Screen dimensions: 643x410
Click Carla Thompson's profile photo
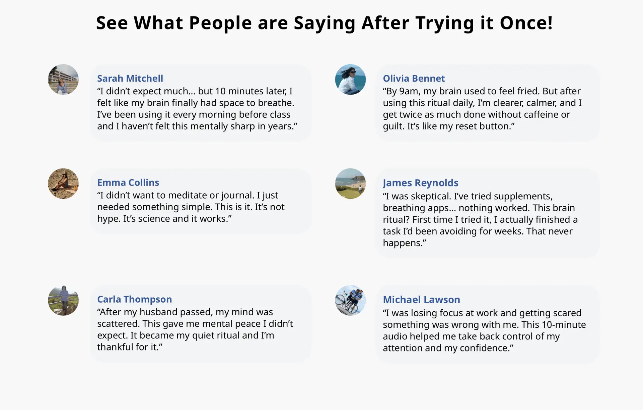pos(63,300)
